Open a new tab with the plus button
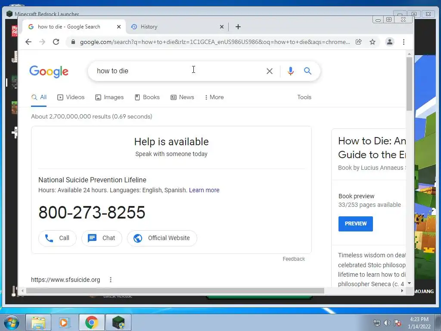 [x=238, y=27]
